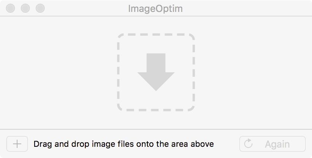Screen dimensions: 312x158
Task: Minimize the ImageOptim window
Action: coord(25,8)
